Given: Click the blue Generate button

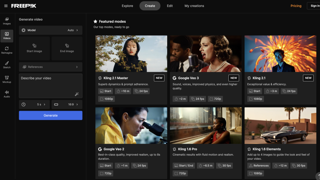Looking at the screenshot, I should coord(51,115).
